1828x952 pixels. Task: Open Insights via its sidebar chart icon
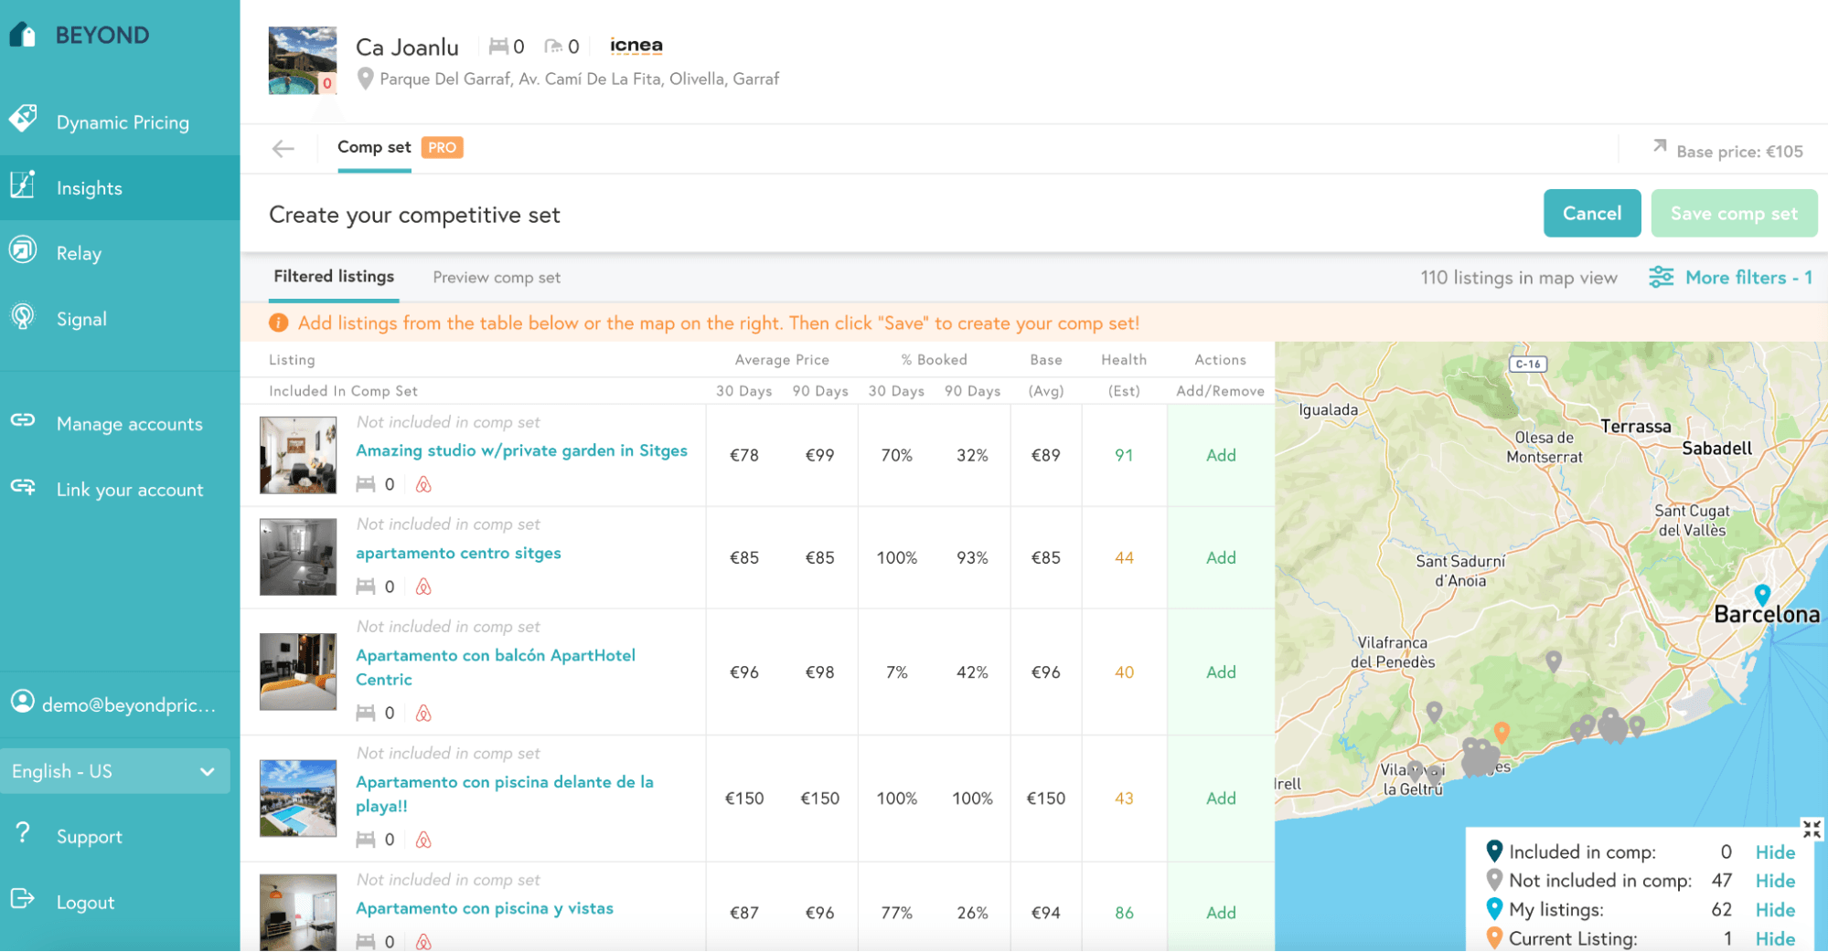click(23, 186)
